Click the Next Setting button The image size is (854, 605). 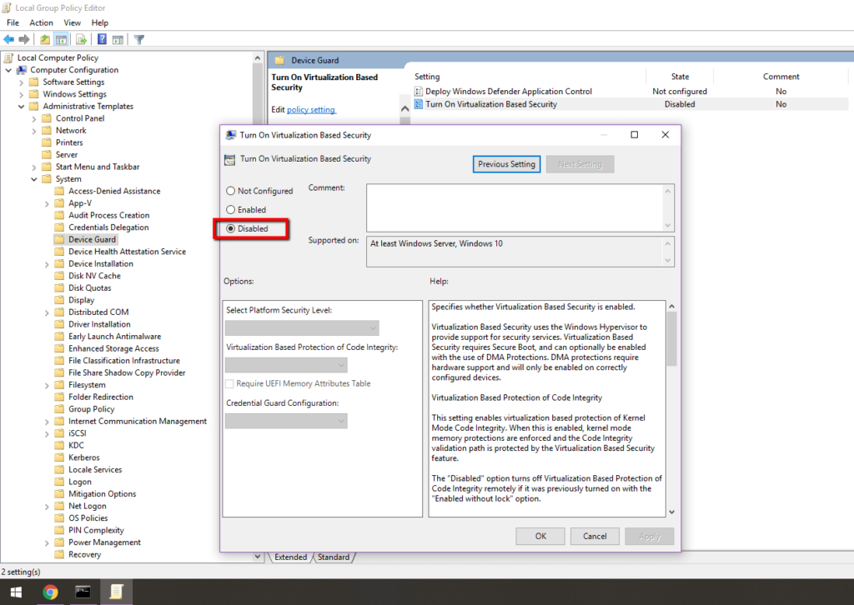580,164
